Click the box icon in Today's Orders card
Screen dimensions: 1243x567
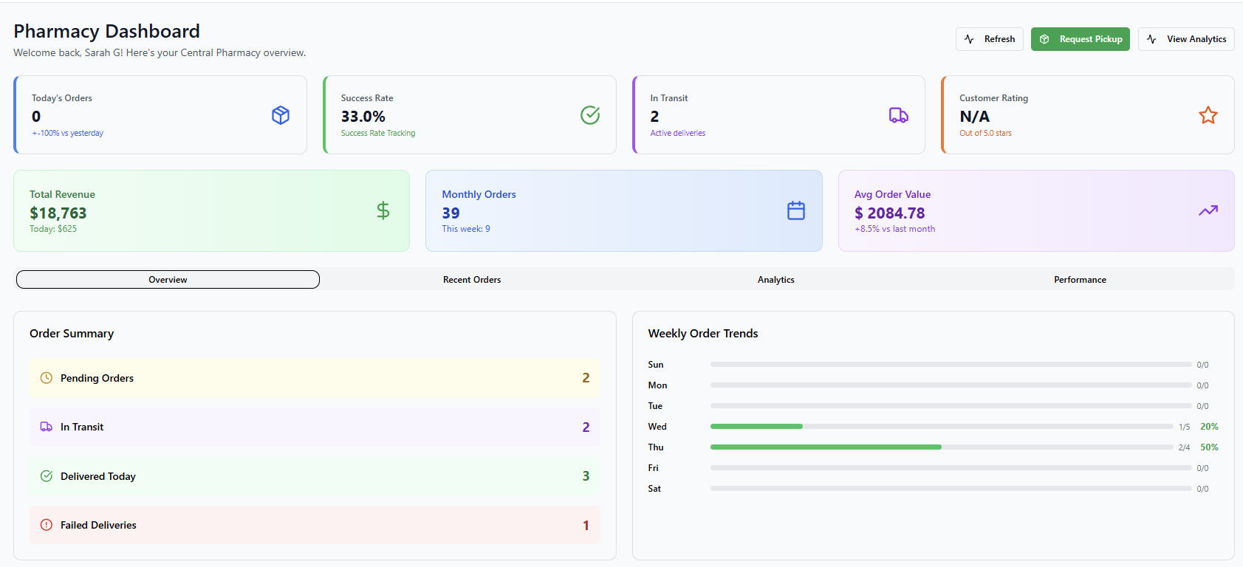tap(281, 115)
